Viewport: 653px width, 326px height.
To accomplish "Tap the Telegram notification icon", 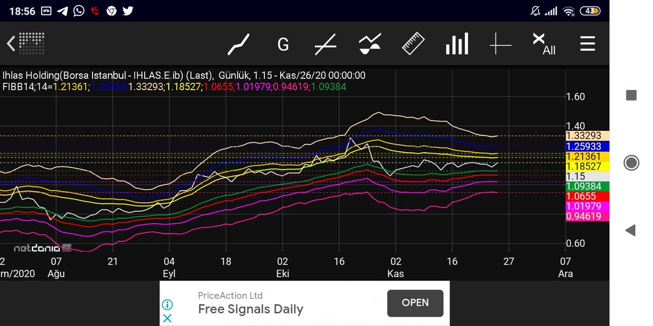I will (x=63, y=11).
